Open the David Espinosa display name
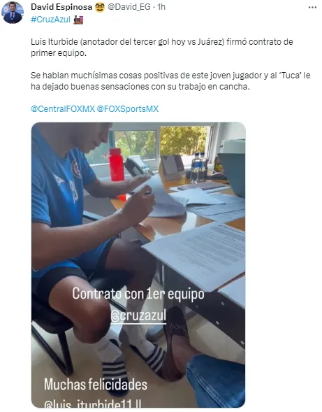Screen dimensions: 322x412 pyautogui.click(x=61, y=7)
